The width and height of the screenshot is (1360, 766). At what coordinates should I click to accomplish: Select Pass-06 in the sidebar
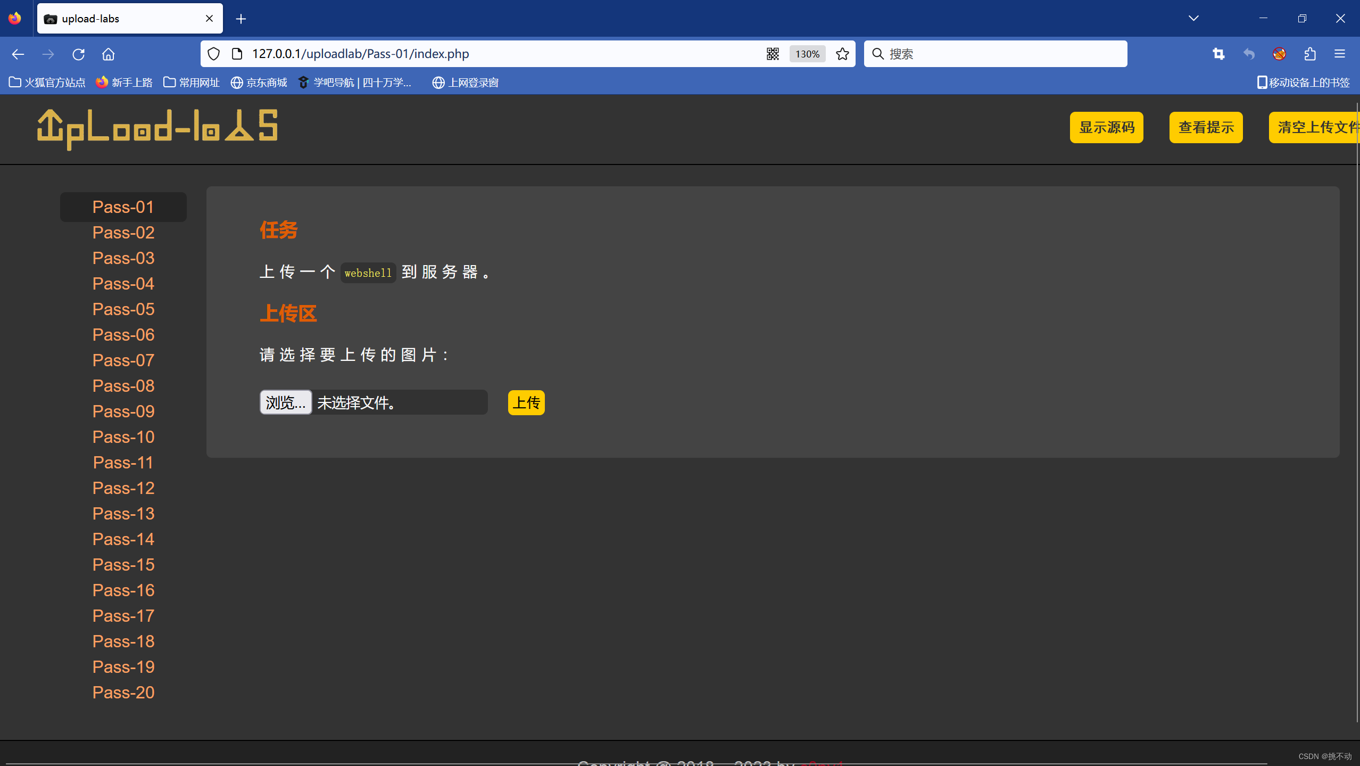tap(123, 335)
